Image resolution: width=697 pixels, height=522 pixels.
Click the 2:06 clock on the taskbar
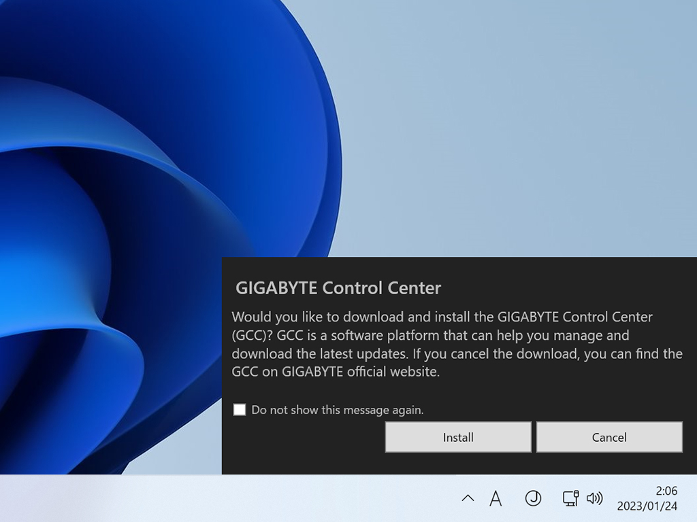(666, 491)
